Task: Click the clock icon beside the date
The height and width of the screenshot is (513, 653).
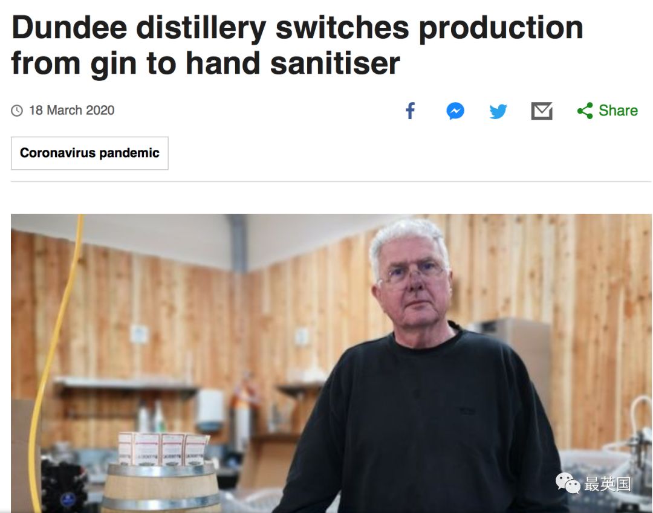Action: tap(17, 111)
